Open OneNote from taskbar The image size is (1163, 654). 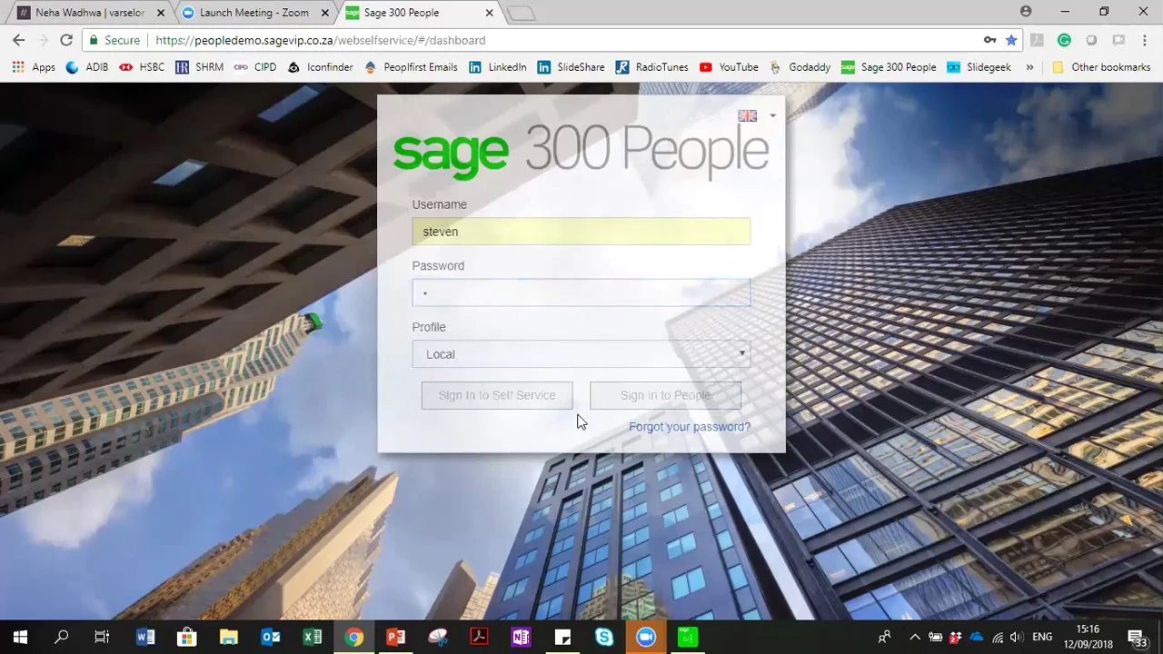tap(521, 638)
